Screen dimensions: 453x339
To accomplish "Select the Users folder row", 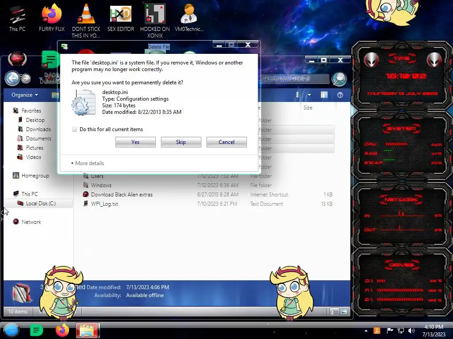I will (x=208, y=176).
